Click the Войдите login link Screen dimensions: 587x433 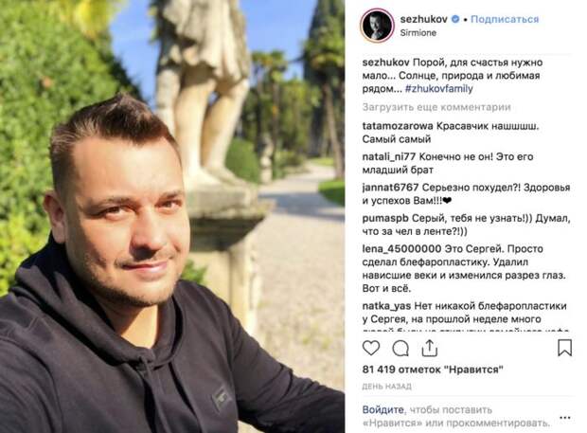coord(383,409)
